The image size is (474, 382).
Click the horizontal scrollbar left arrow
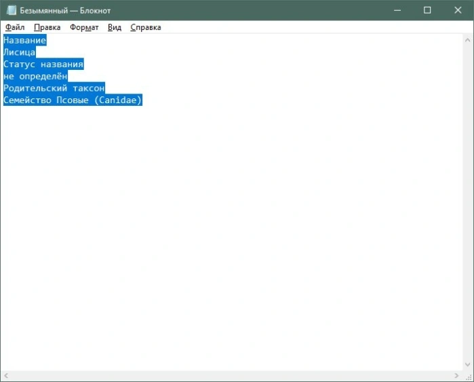click(6, 376)
